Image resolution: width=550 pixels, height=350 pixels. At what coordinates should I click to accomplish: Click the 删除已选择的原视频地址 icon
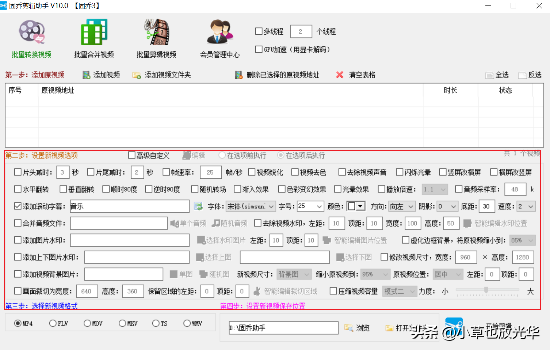click(238, 75)
